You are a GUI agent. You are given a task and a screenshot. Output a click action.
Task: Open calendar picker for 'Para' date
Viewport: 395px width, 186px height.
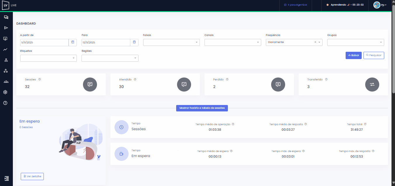[134, 42]
